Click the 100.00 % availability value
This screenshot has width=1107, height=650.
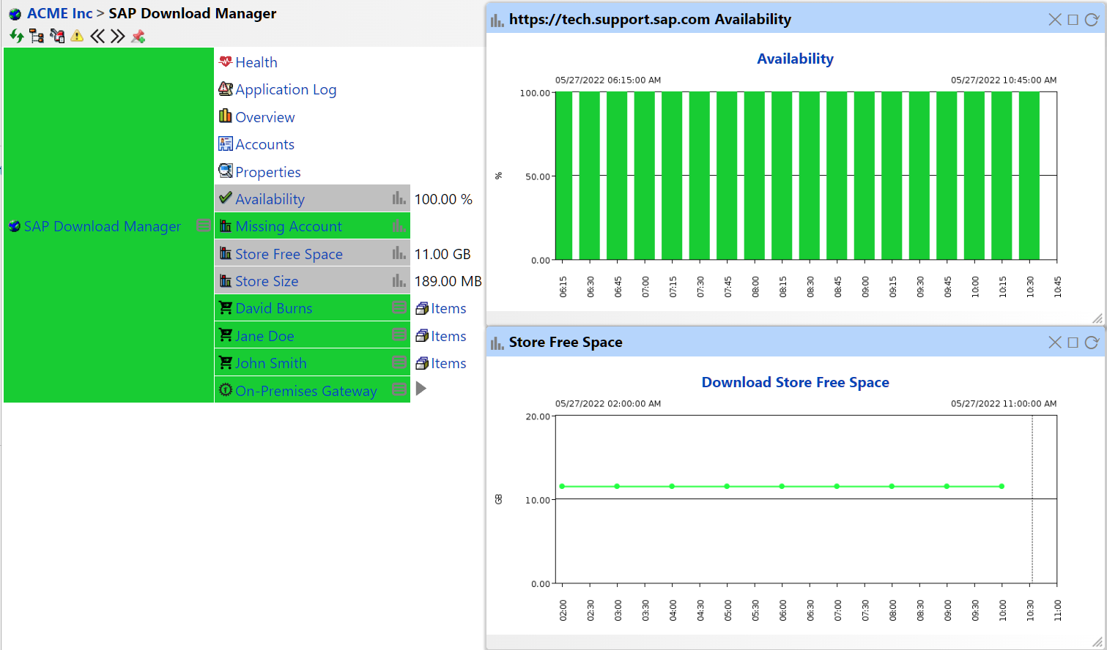[443, 199]
